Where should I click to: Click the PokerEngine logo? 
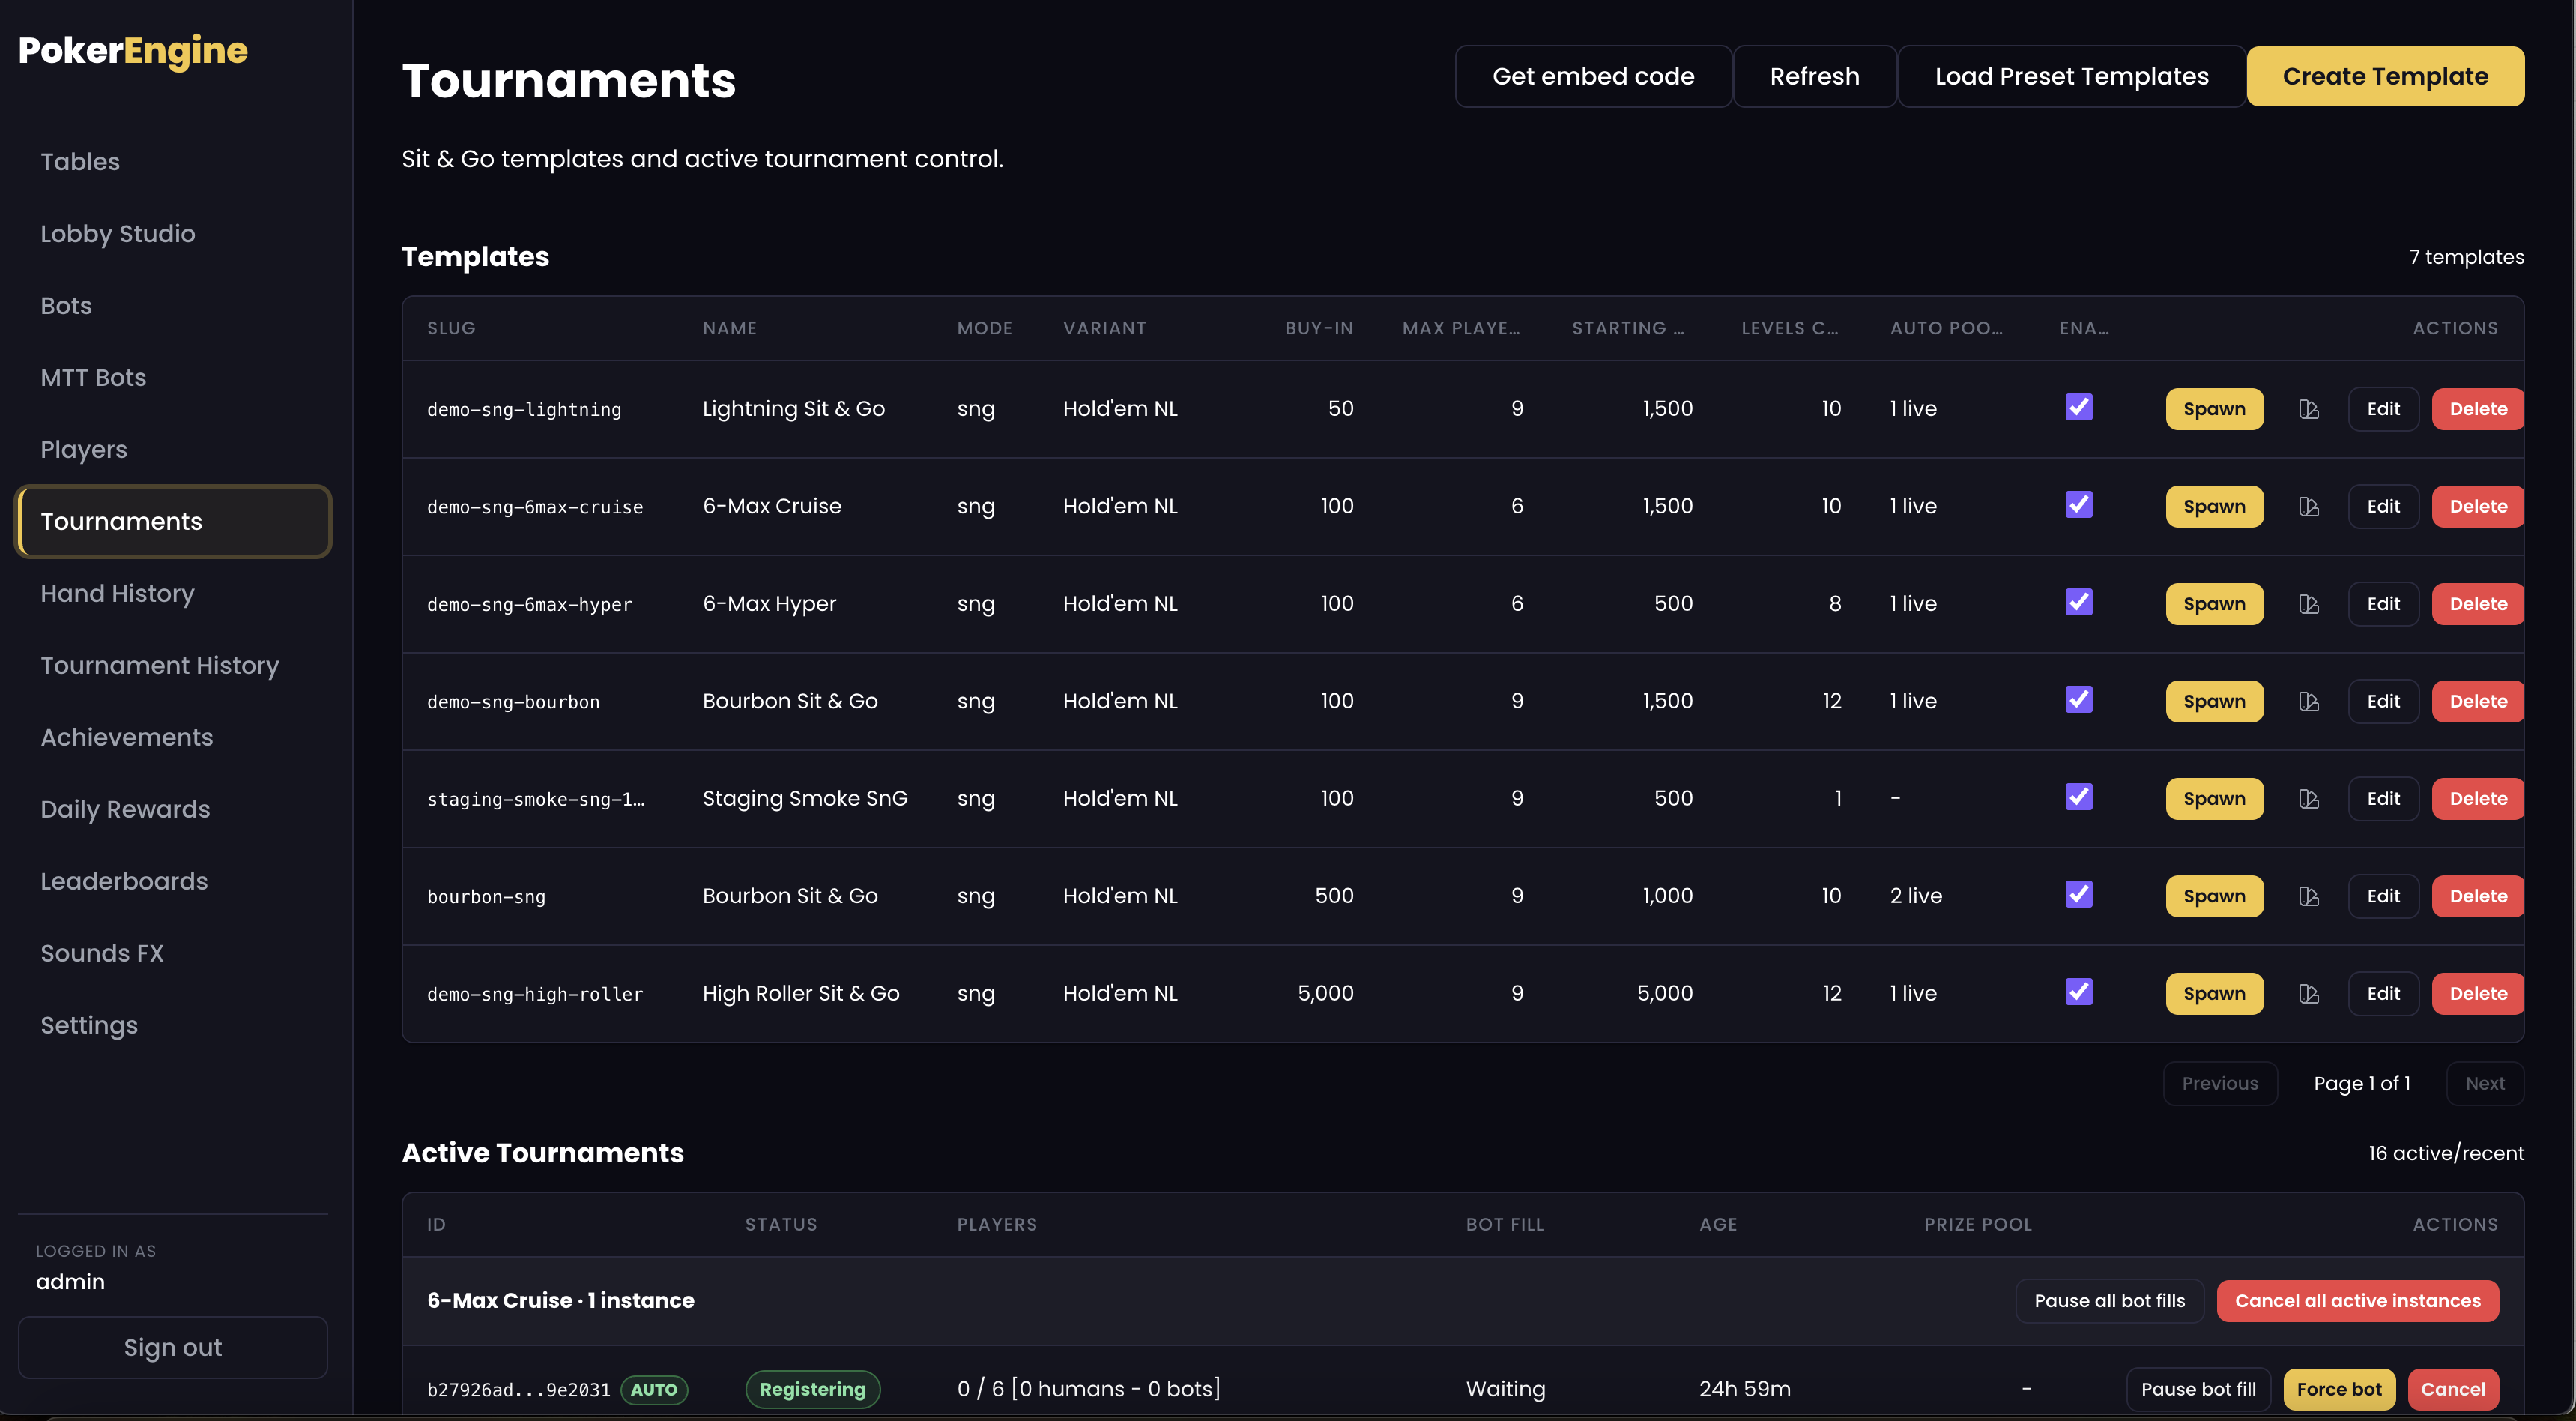tap(133, 51)
